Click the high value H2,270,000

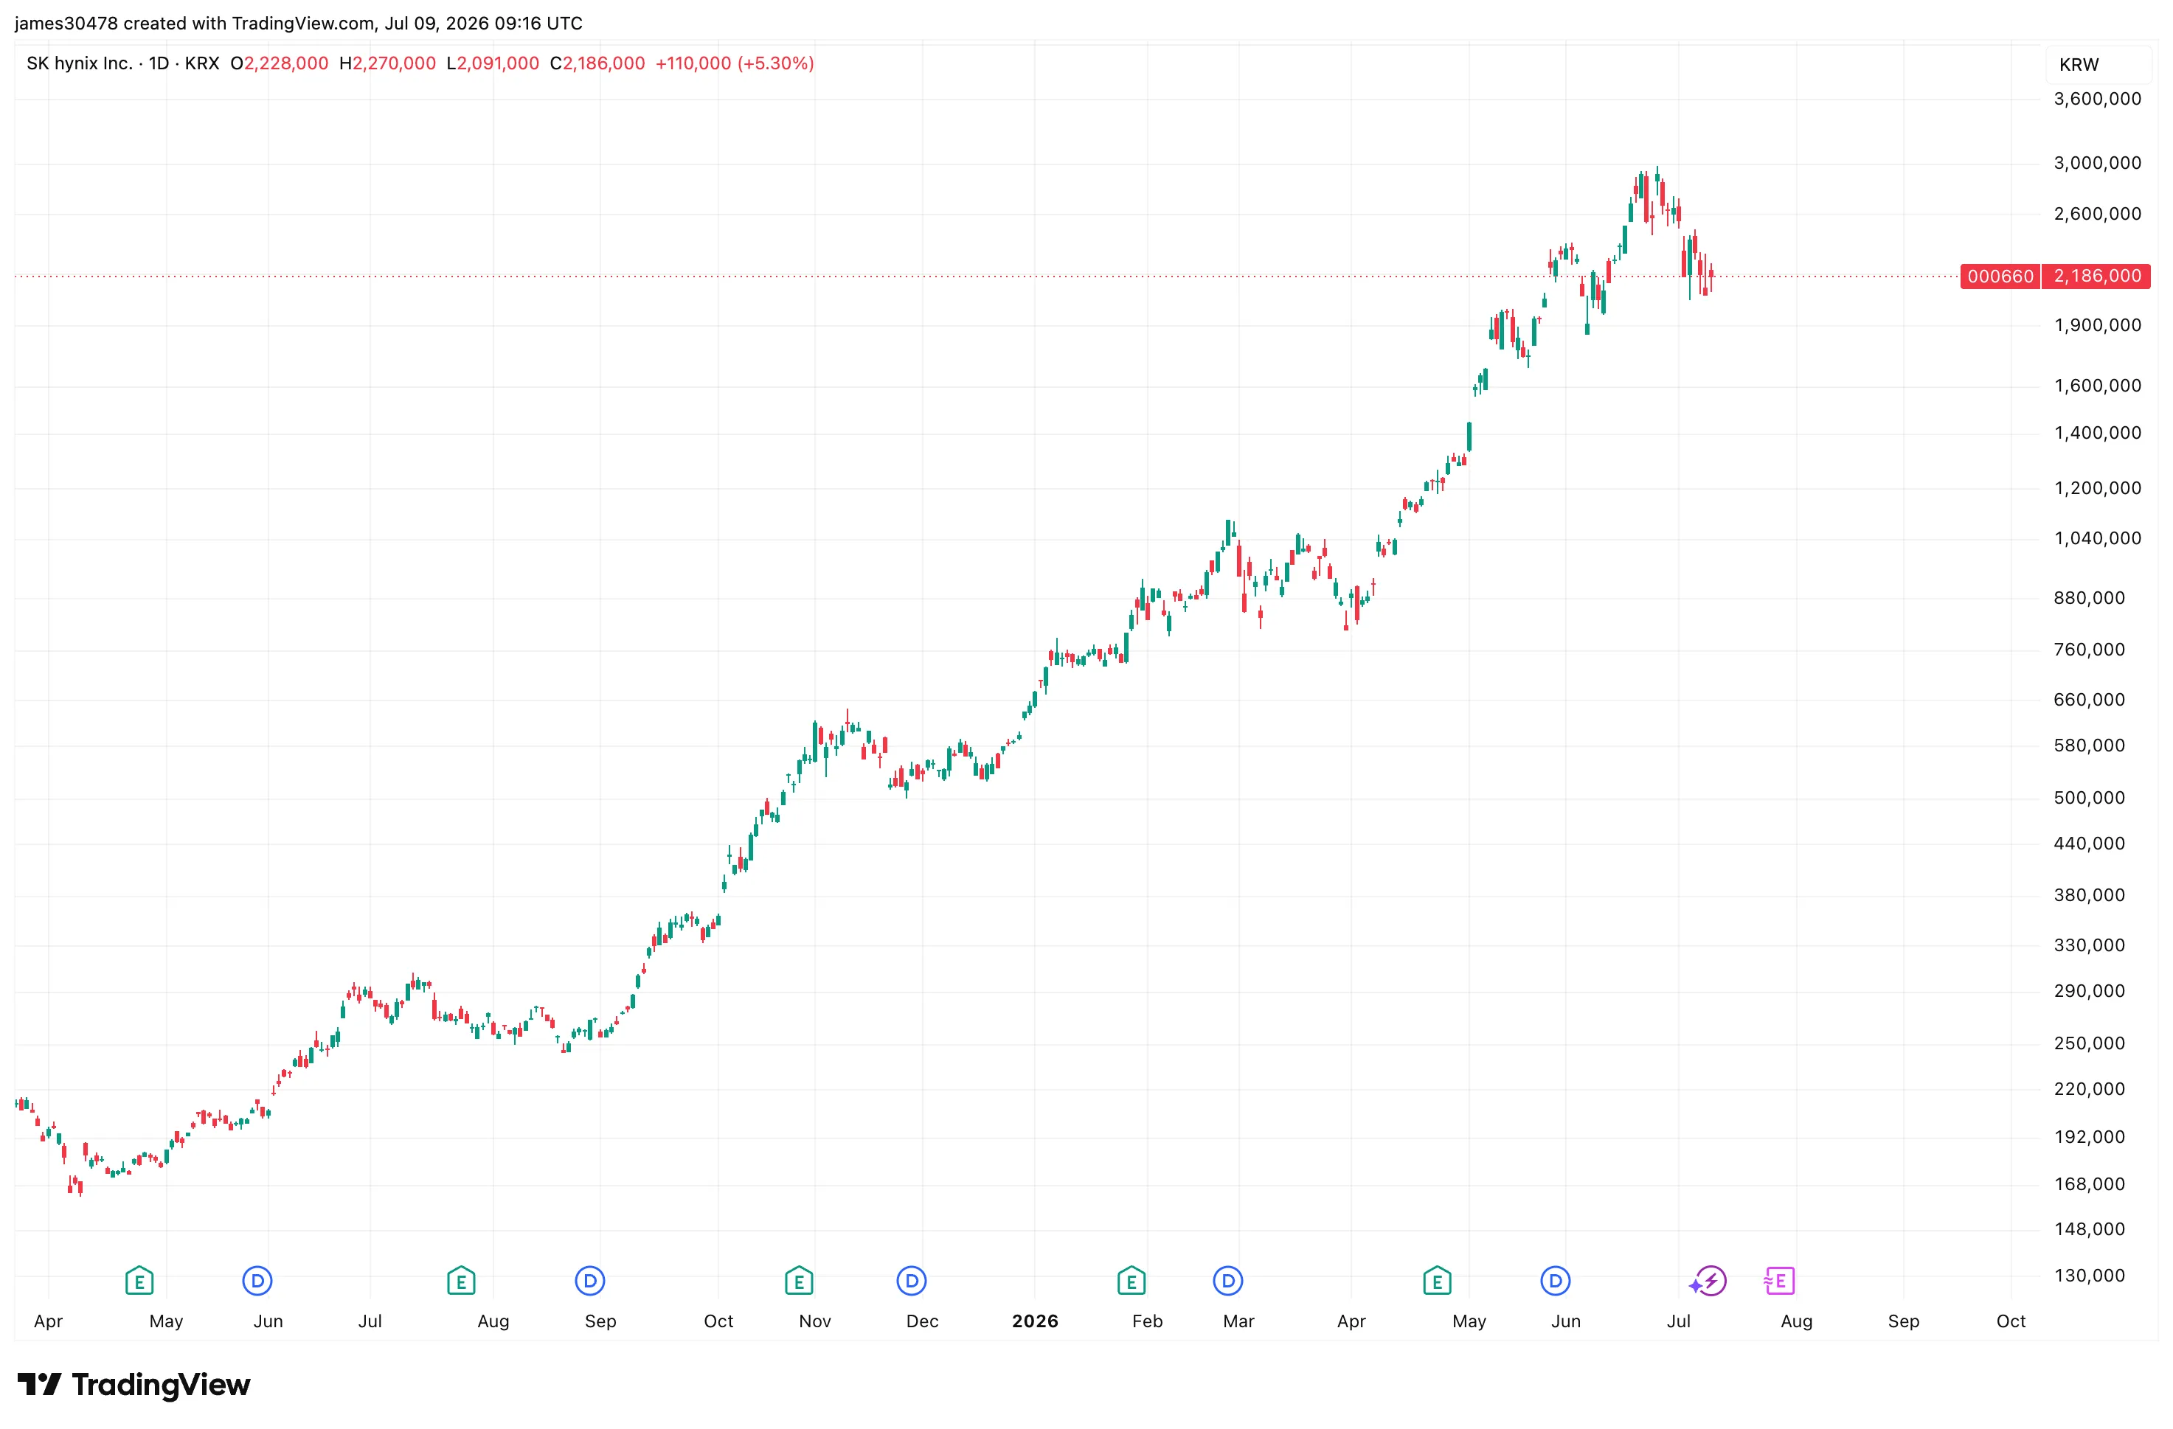pyautogui.click(x=387, y=63)
